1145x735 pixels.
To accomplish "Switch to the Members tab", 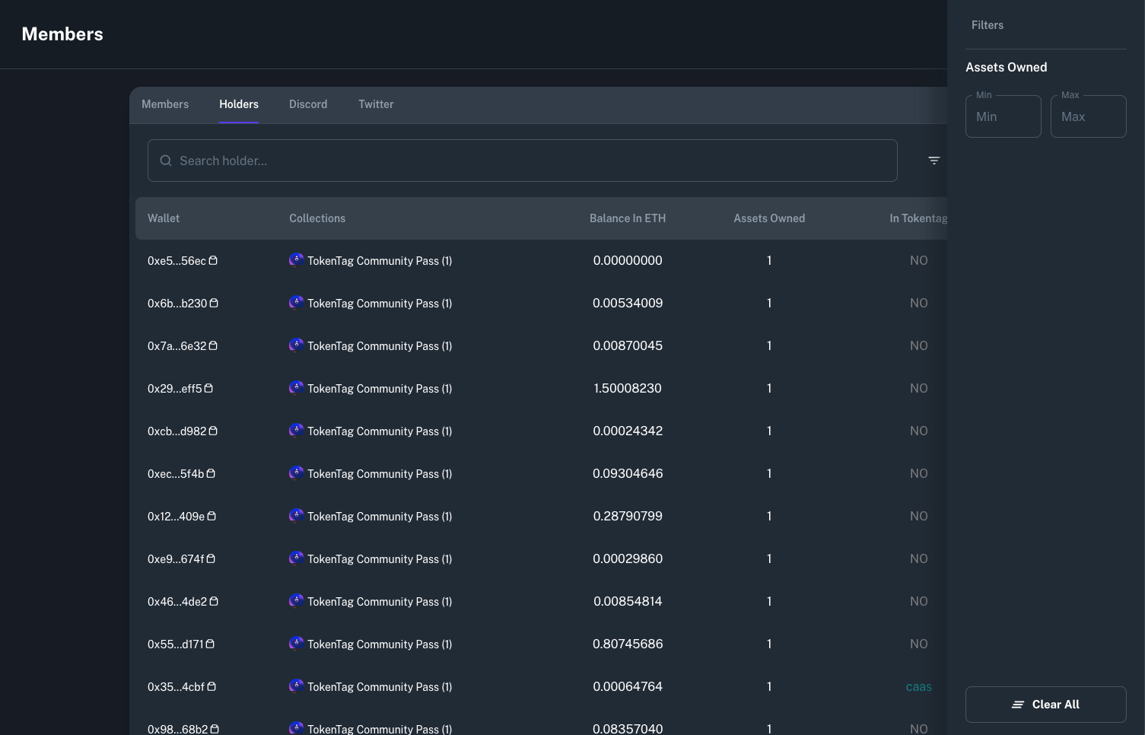I will point(165,104).
